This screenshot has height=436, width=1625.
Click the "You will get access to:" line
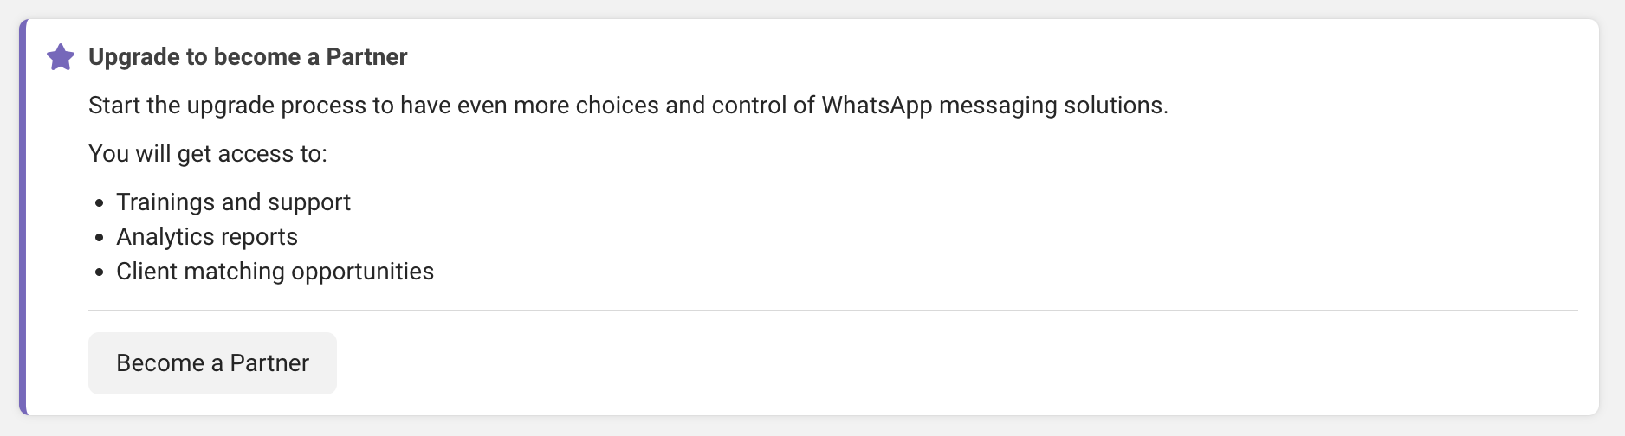point(208,154)
